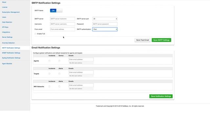210x118 pixels.
Task: Check WiFi Networks Alerts checkbox
Action: tap(59, 87)
